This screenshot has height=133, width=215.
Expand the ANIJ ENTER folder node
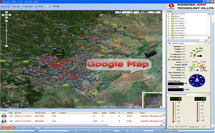(x=169, y=26)
